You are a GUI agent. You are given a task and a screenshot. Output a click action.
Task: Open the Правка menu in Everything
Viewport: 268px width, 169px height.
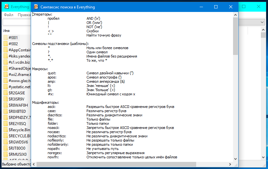click(x=24, y=15)
